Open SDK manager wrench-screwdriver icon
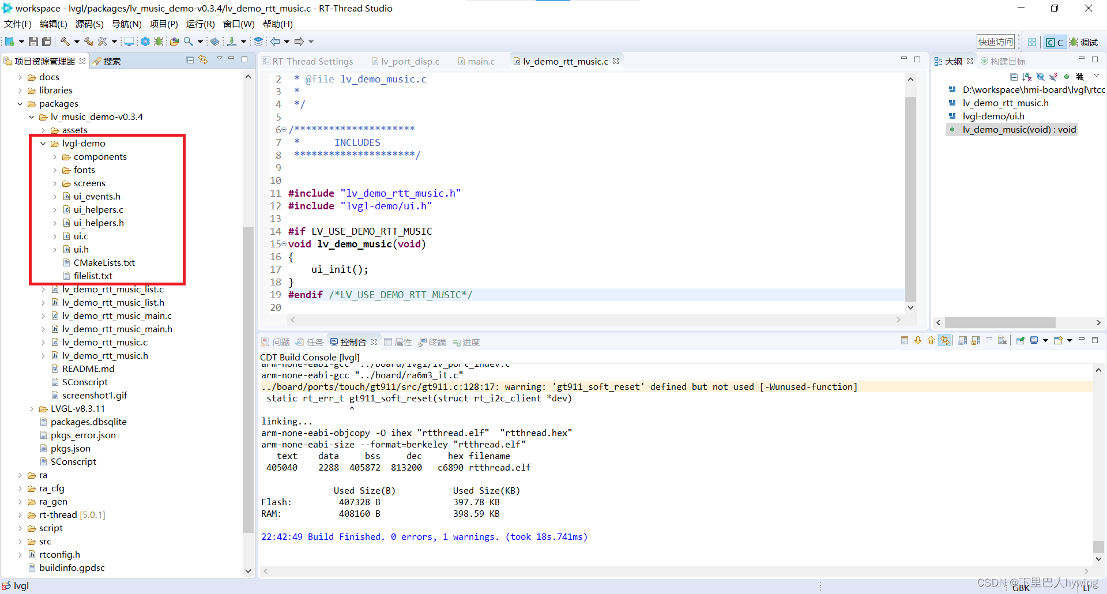 coord(103,42)
